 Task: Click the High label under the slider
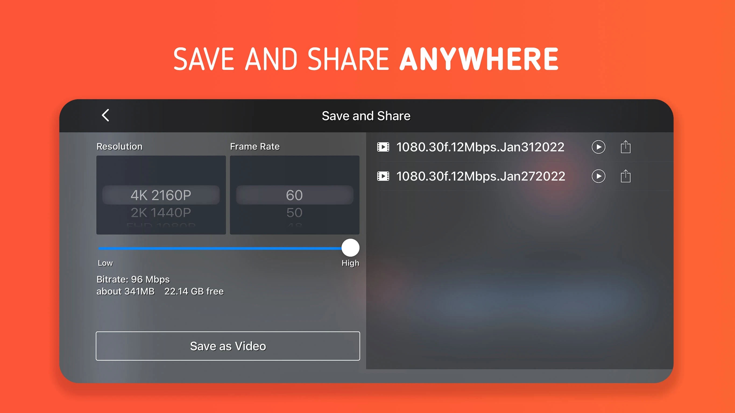[x=350, y=263]
